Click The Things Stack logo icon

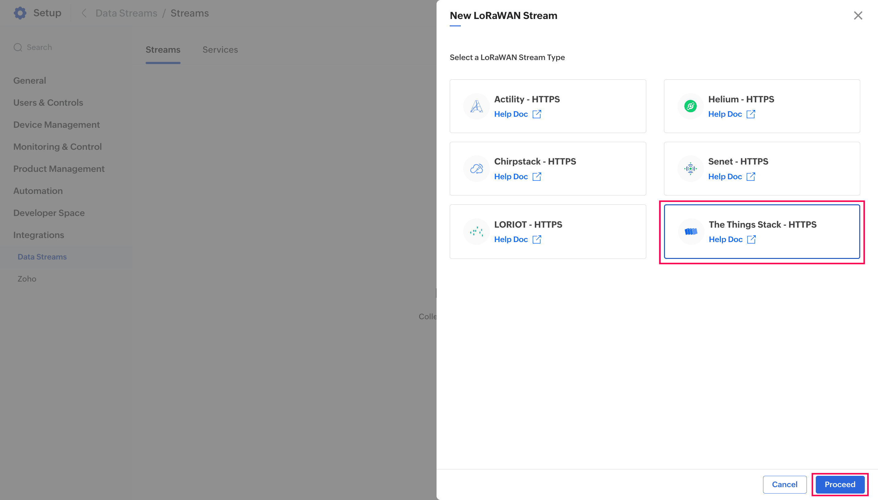pyautogui.click(x=691, y=232)
